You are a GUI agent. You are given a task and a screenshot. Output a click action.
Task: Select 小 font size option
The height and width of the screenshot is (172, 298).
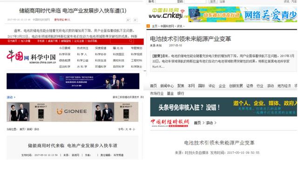(x=134, y=129)
